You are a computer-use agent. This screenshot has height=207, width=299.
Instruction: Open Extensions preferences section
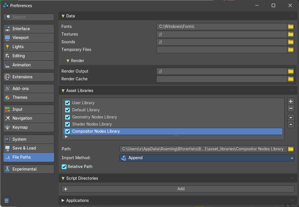click(29, 77)
